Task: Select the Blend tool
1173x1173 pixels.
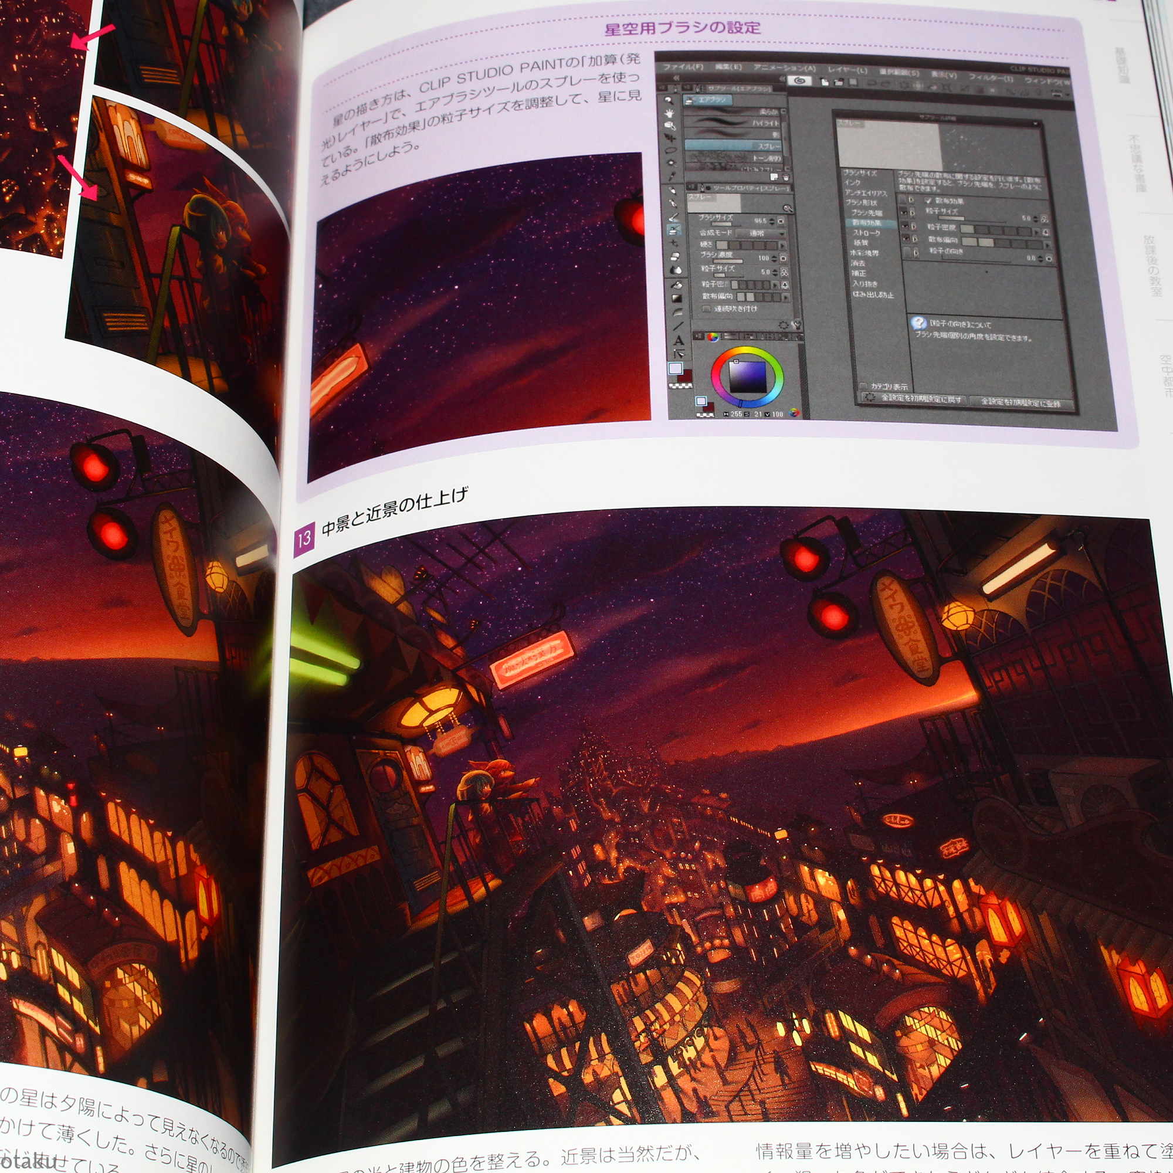Action: (x=676, y=270)
